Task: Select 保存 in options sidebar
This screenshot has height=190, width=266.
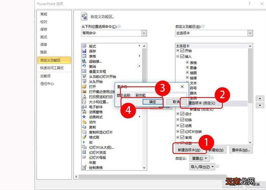Action: tap(44, 29)
